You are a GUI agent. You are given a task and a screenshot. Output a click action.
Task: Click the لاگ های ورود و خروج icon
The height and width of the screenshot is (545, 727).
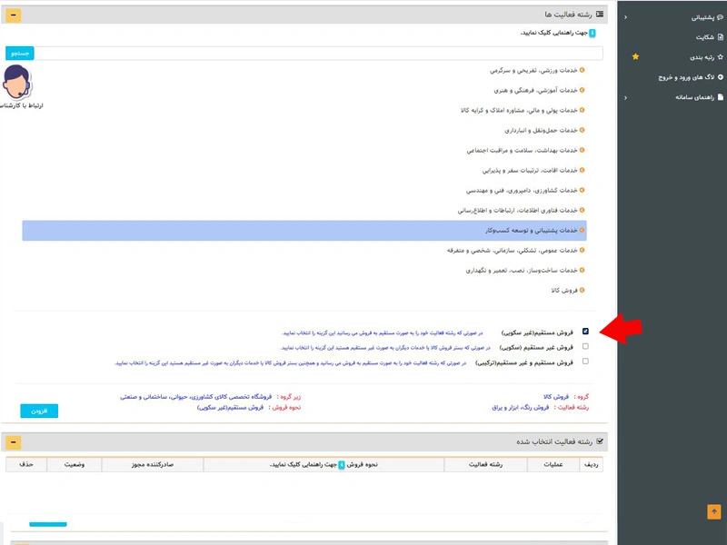pos(721,77)
